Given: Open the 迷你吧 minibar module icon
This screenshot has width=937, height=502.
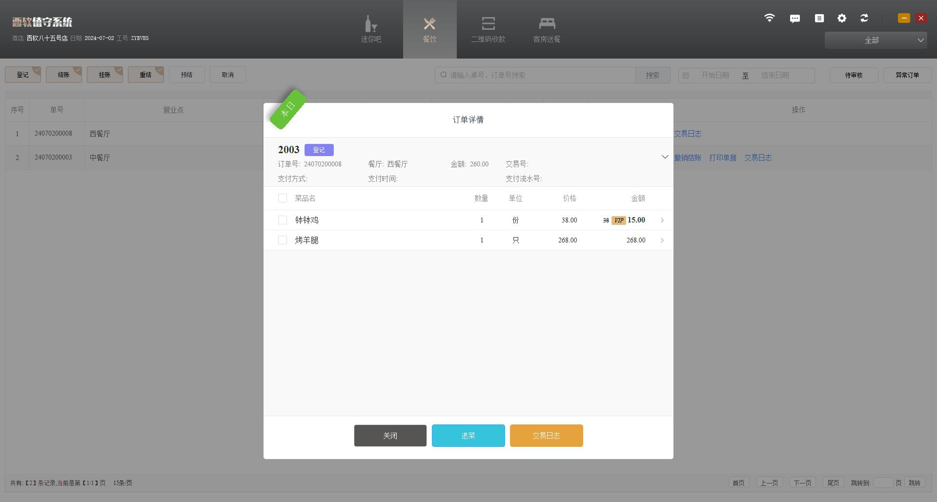Looking at the screenshot, I should 371,24.
